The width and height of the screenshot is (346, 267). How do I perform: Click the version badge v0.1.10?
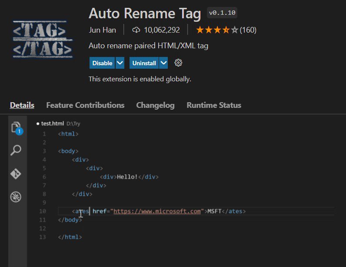[222, 13]
